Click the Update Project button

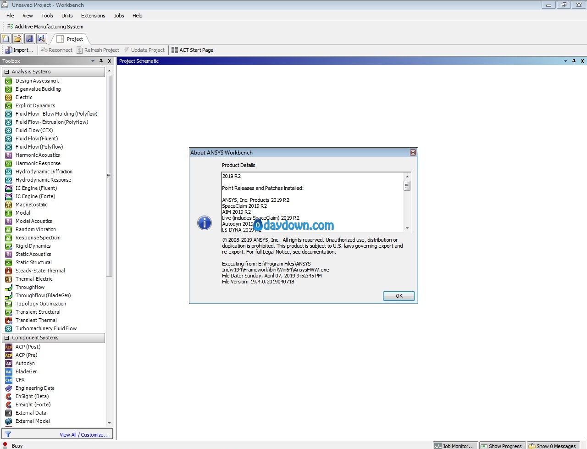tap(144, 50)
